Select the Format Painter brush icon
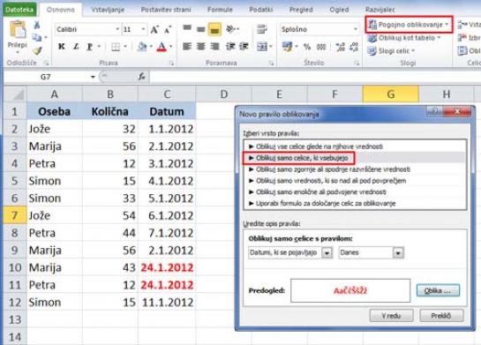 (37, 50)
